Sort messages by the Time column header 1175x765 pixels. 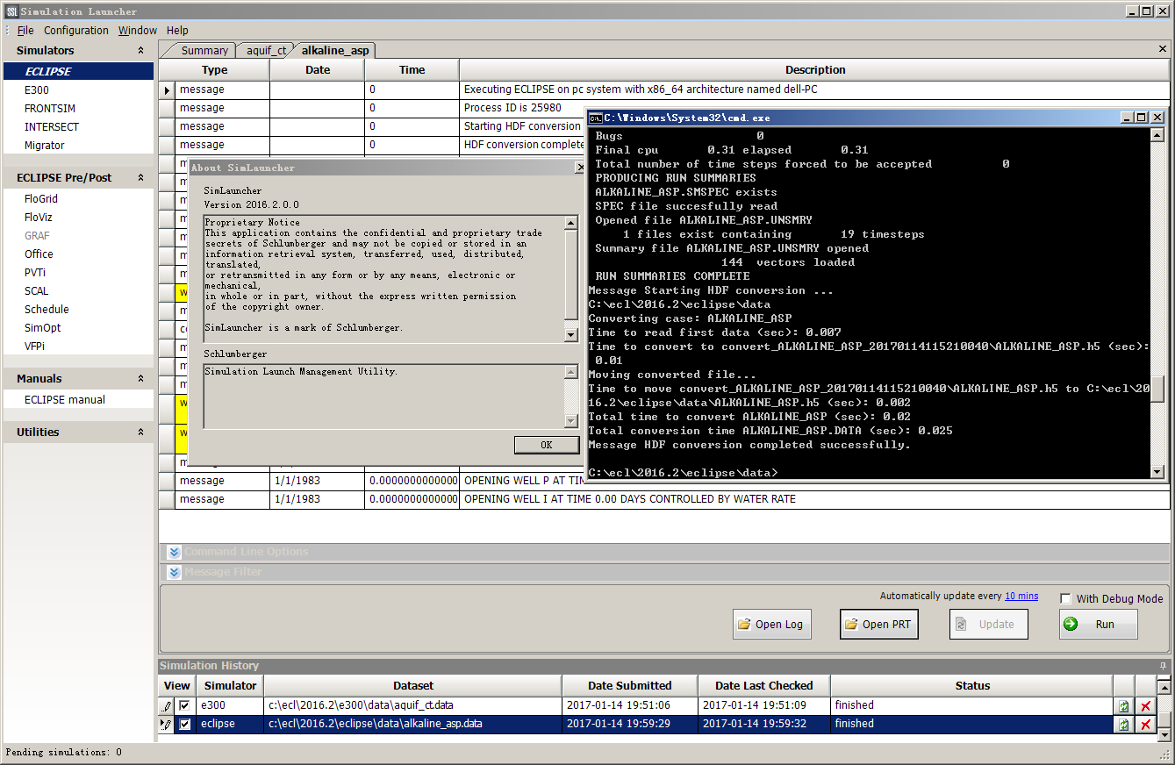click(x=412, y=70)
